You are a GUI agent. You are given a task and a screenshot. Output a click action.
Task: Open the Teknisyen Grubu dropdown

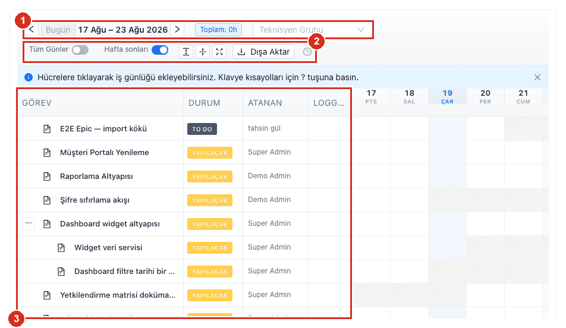[x=312, y=30]
